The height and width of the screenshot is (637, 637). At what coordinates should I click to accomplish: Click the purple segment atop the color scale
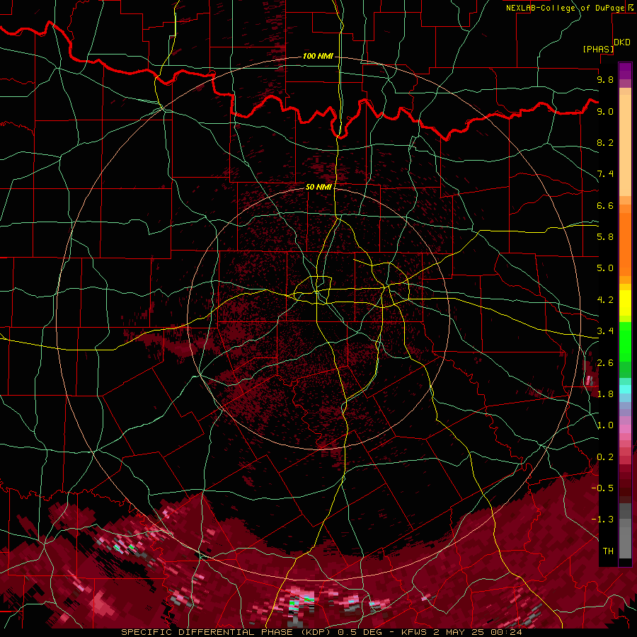point(625,71)
